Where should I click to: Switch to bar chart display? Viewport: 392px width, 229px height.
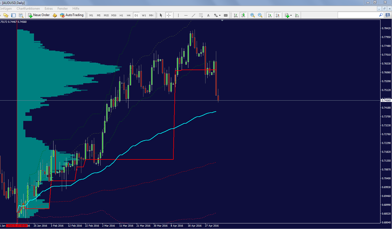point(236,15)
